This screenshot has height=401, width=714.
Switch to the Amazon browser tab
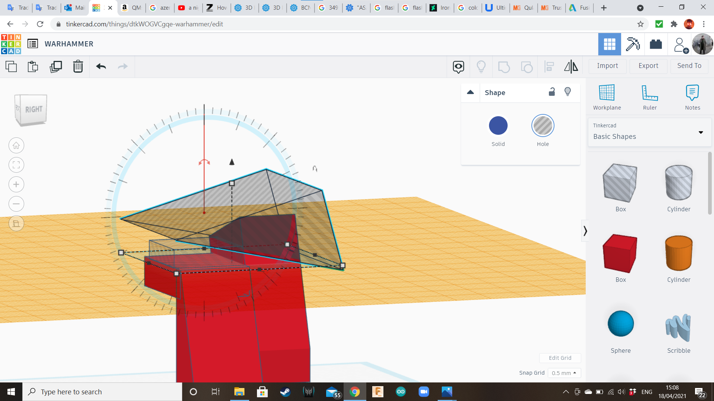point(131,7)
